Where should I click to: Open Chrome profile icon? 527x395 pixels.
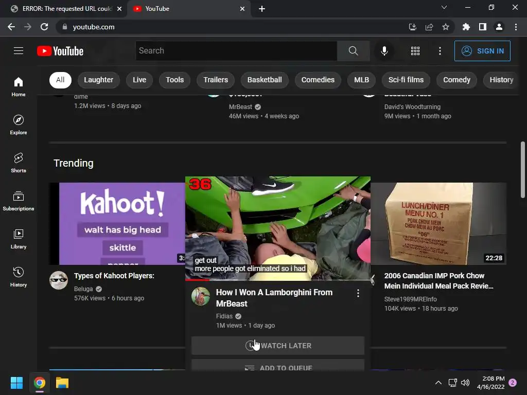pyautogui.click(x=499, y=27)
